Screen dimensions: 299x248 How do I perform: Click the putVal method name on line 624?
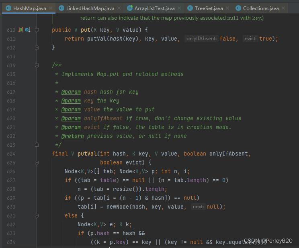[87, 154]
